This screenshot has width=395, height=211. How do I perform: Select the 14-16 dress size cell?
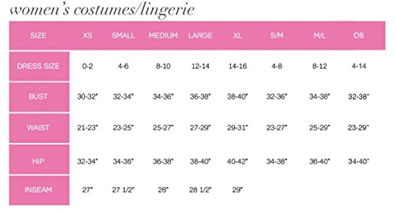237,66
